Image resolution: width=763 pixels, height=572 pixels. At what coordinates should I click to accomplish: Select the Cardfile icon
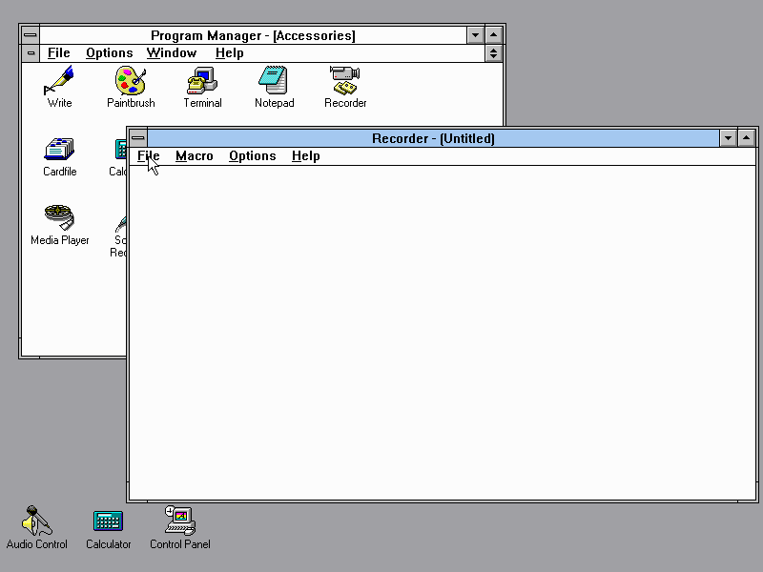point(59,150)
